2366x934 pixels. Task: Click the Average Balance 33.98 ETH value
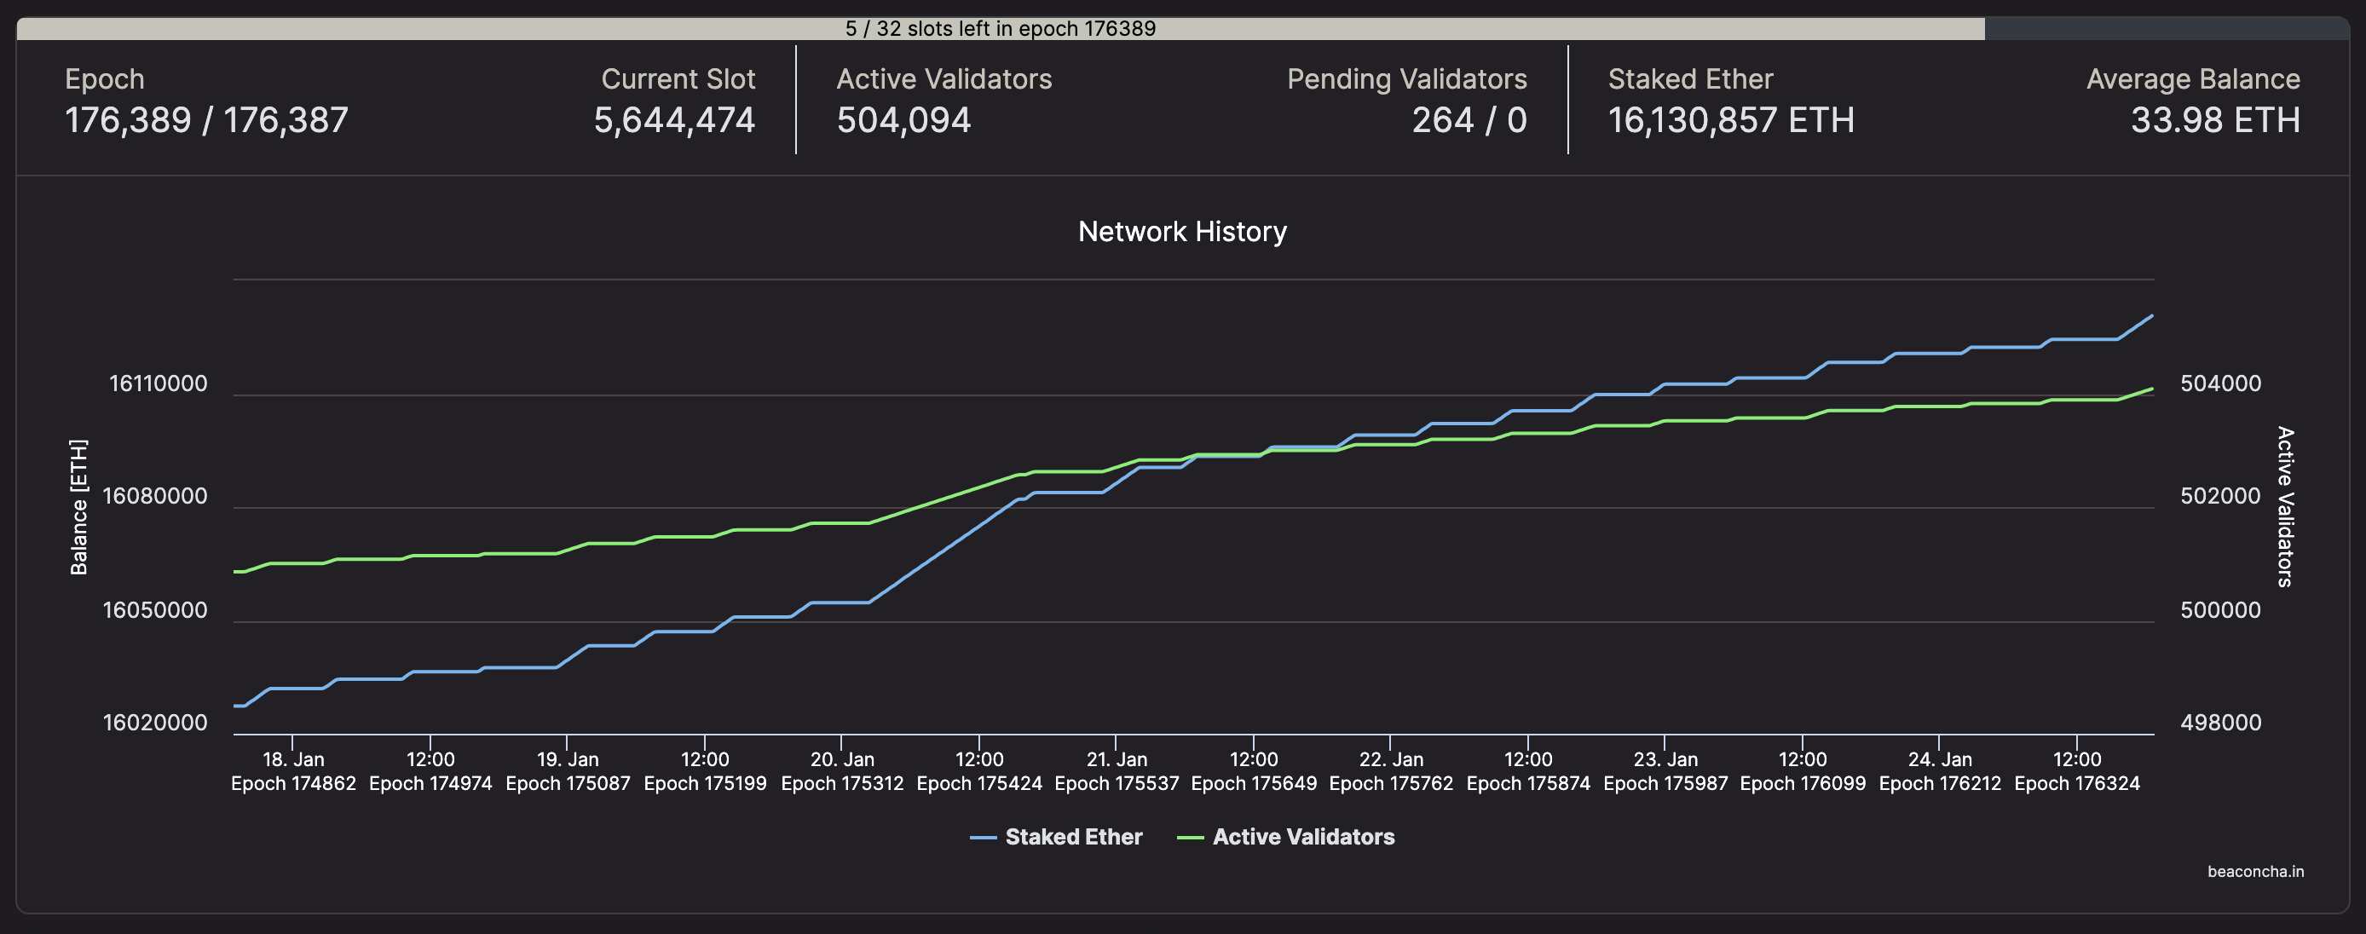2214,120
